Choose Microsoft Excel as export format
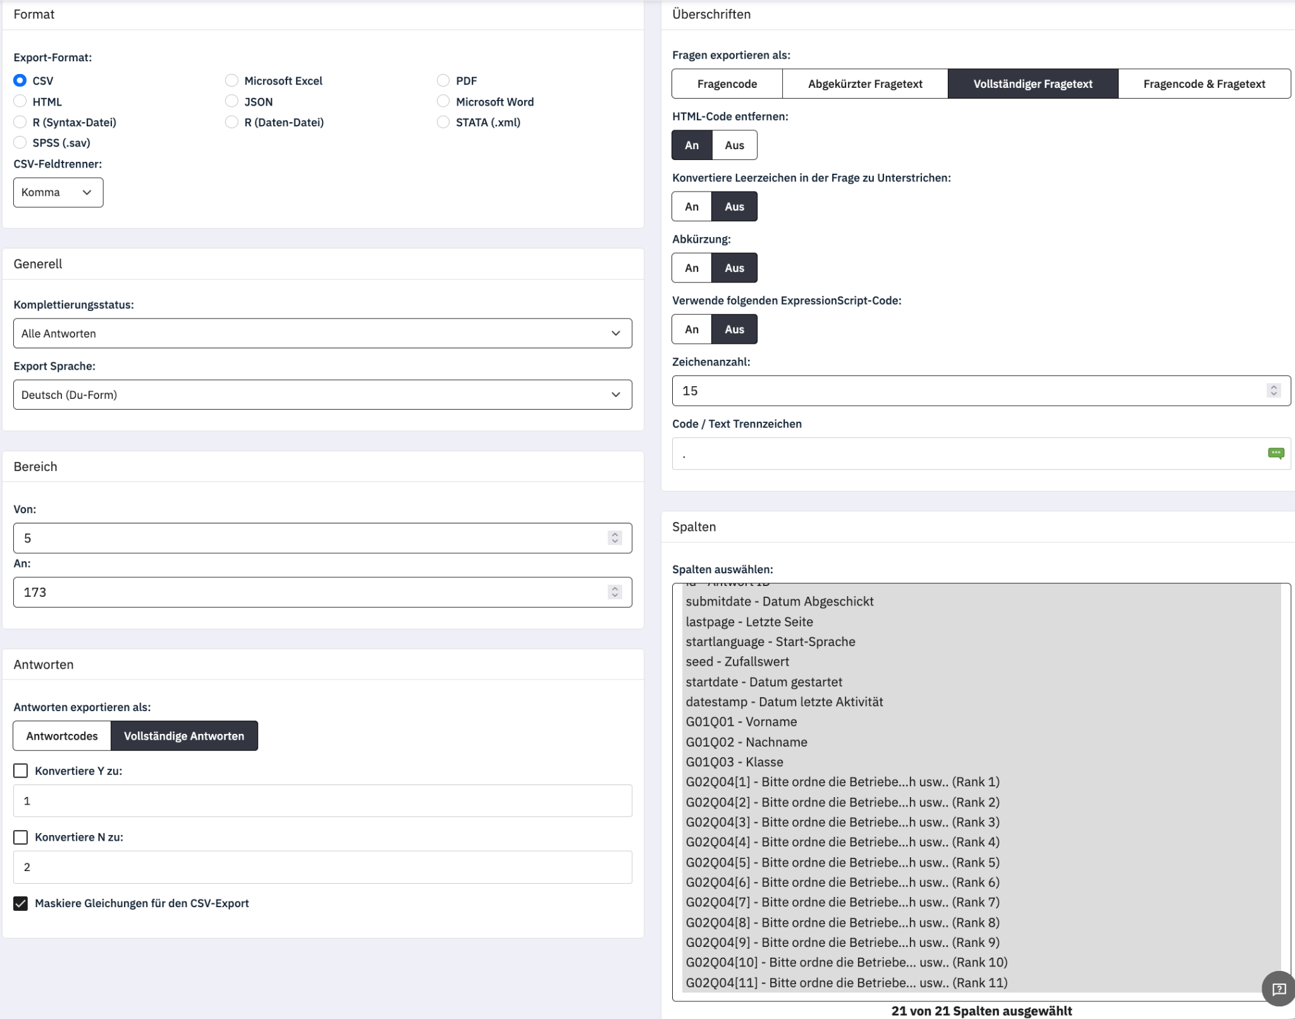The image size is (1295, 1019). tap(232, 81)
